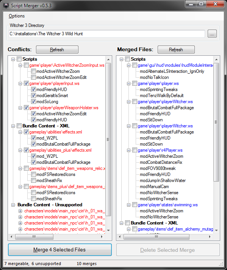This screenshot has width=227, height=270.
Task: Collapse the r4Player.ws merged node
Action: pos(129,150)
